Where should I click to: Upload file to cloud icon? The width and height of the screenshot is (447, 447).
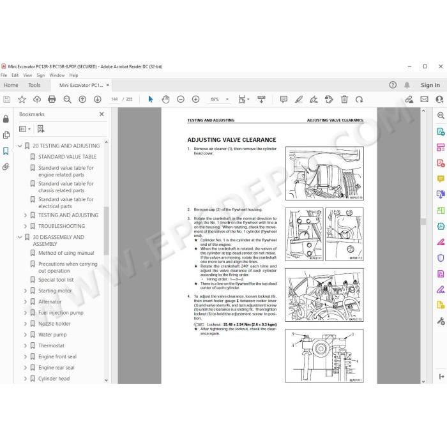[x=37, y=99]
